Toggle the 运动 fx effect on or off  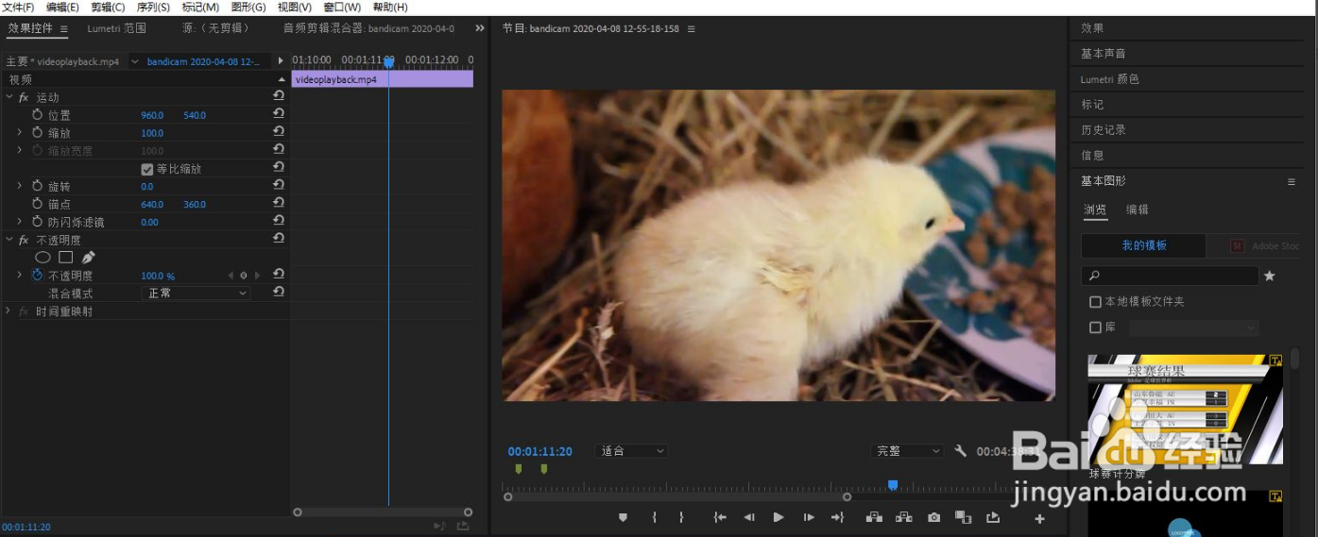[x=24, y=97]
